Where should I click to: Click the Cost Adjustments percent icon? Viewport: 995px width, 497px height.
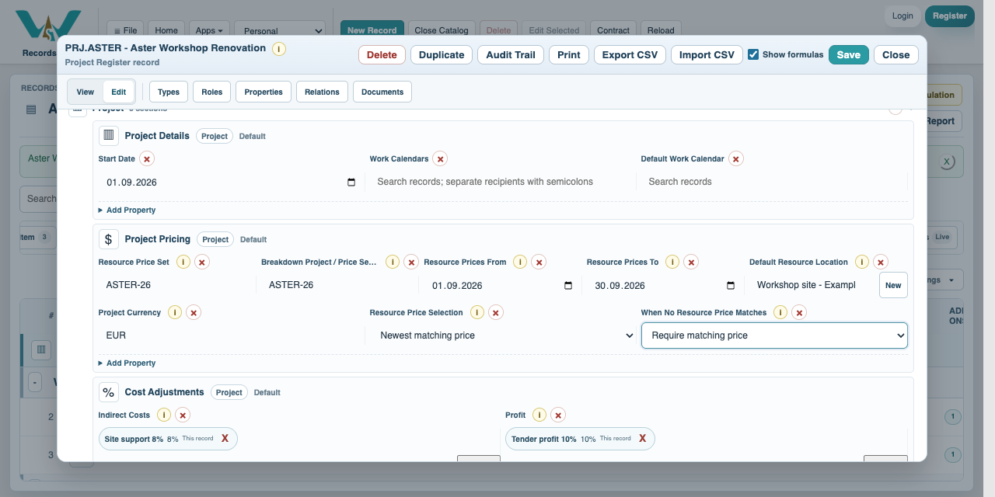click(109, 392)
